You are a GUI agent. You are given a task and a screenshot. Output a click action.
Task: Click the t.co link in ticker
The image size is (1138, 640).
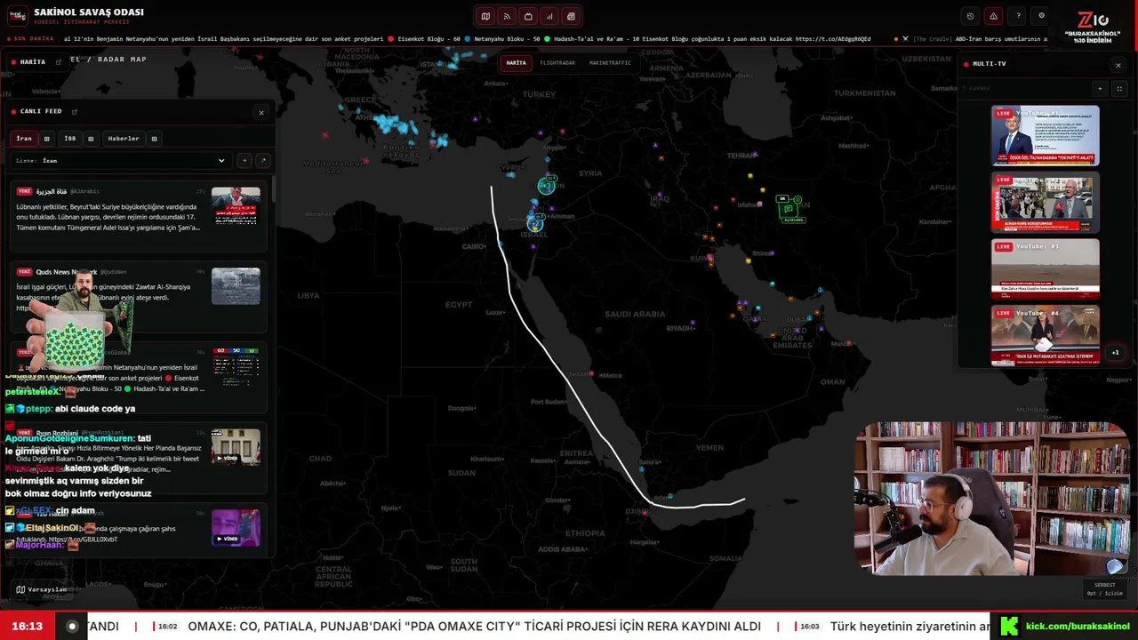click(x=833, y=39)
